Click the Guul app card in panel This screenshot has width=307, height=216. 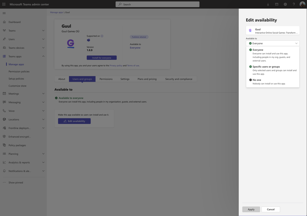pyautogui.click(x=273, y=31)
